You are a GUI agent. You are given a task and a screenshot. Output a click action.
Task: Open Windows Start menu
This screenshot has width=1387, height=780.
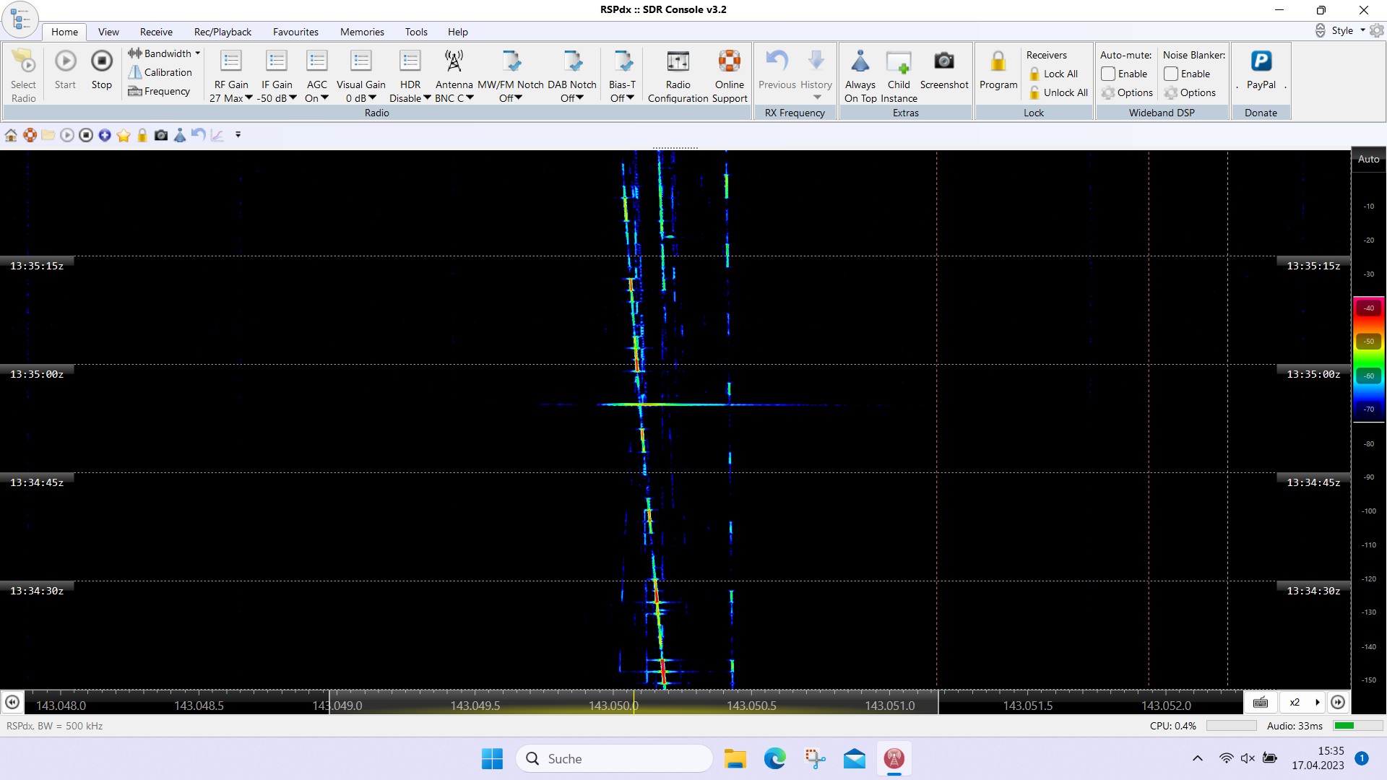[x=493, y=759]
